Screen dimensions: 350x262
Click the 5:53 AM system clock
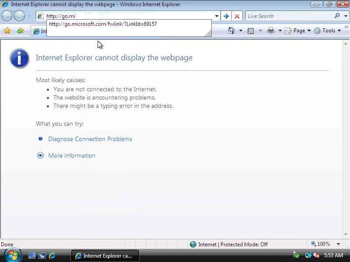[333, 255]
